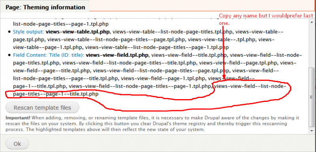Click views-view-table--page-1.tpl.php text
Screen dimensions: 316x152
pyautogui.click(x=48, y=43)
